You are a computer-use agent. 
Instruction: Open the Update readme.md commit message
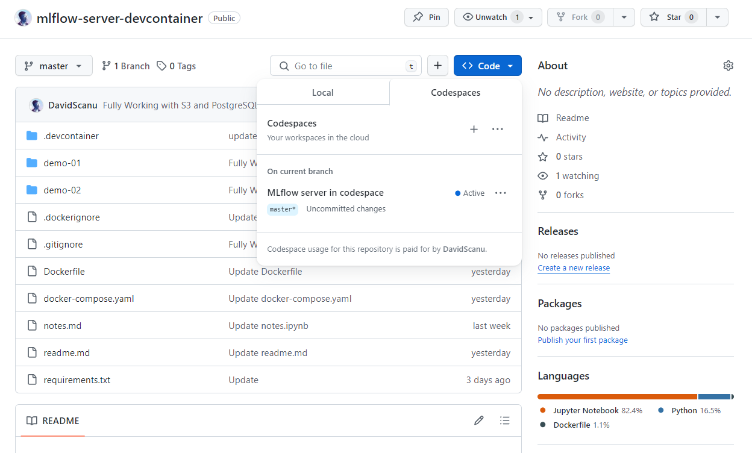click(268, 352)
